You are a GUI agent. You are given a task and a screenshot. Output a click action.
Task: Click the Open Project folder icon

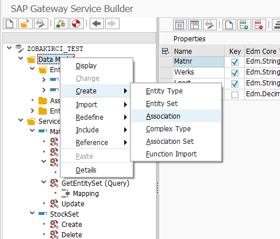25,23
